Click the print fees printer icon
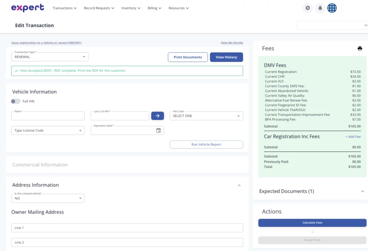The height and width of the screenshot is (251, 368). (x=359, y=48)
